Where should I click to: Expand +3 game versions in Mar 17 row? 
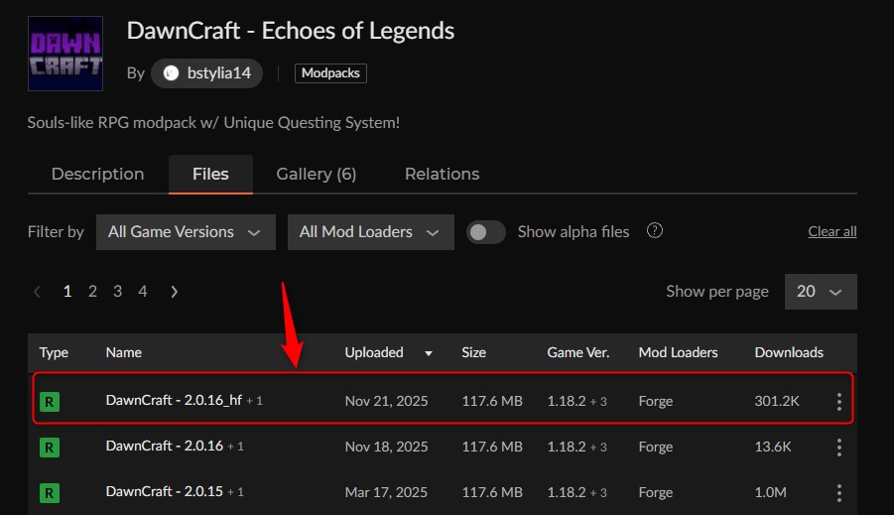598,493
